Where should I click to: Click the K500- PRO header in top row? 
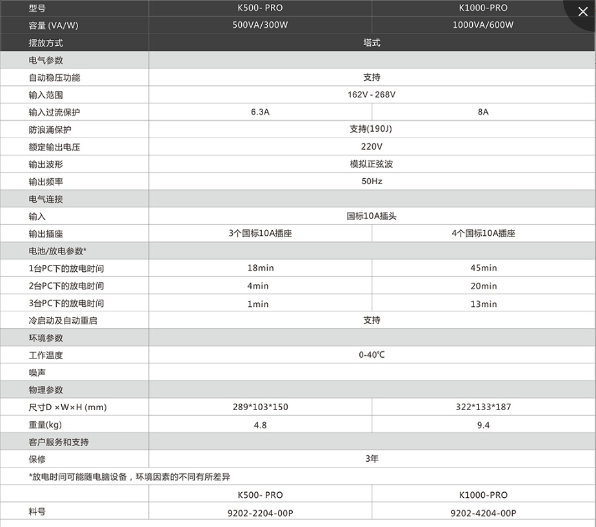[x=260, y=8]
